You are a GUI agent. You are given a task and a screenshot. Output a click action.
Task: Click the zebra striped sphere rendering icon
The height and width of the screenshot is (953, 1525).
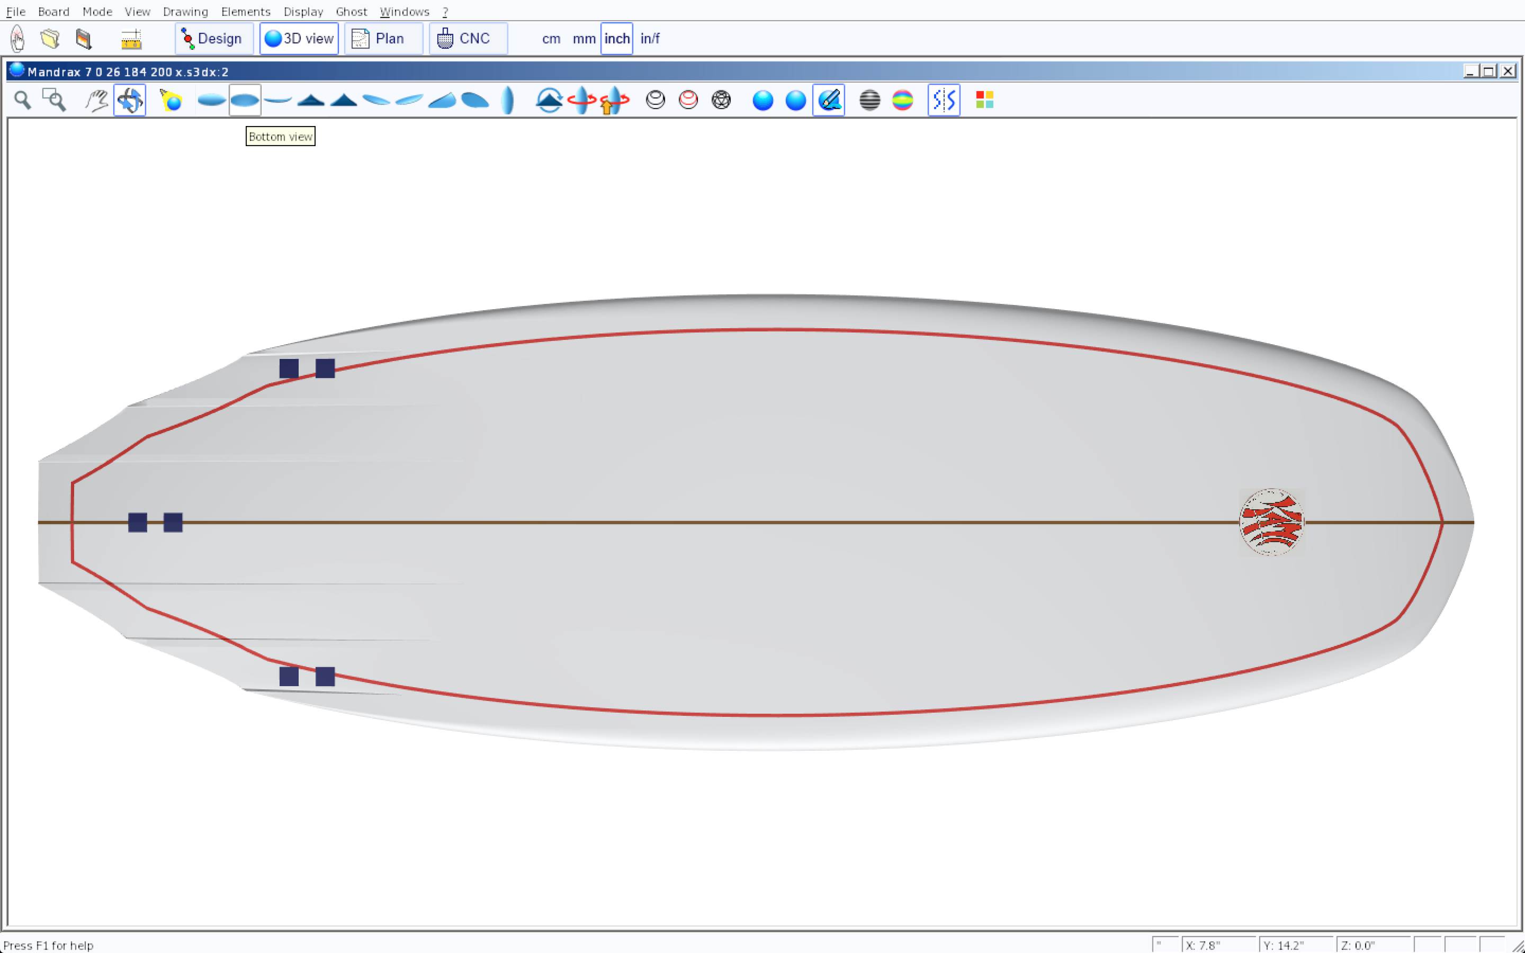[x=869, y=100]
